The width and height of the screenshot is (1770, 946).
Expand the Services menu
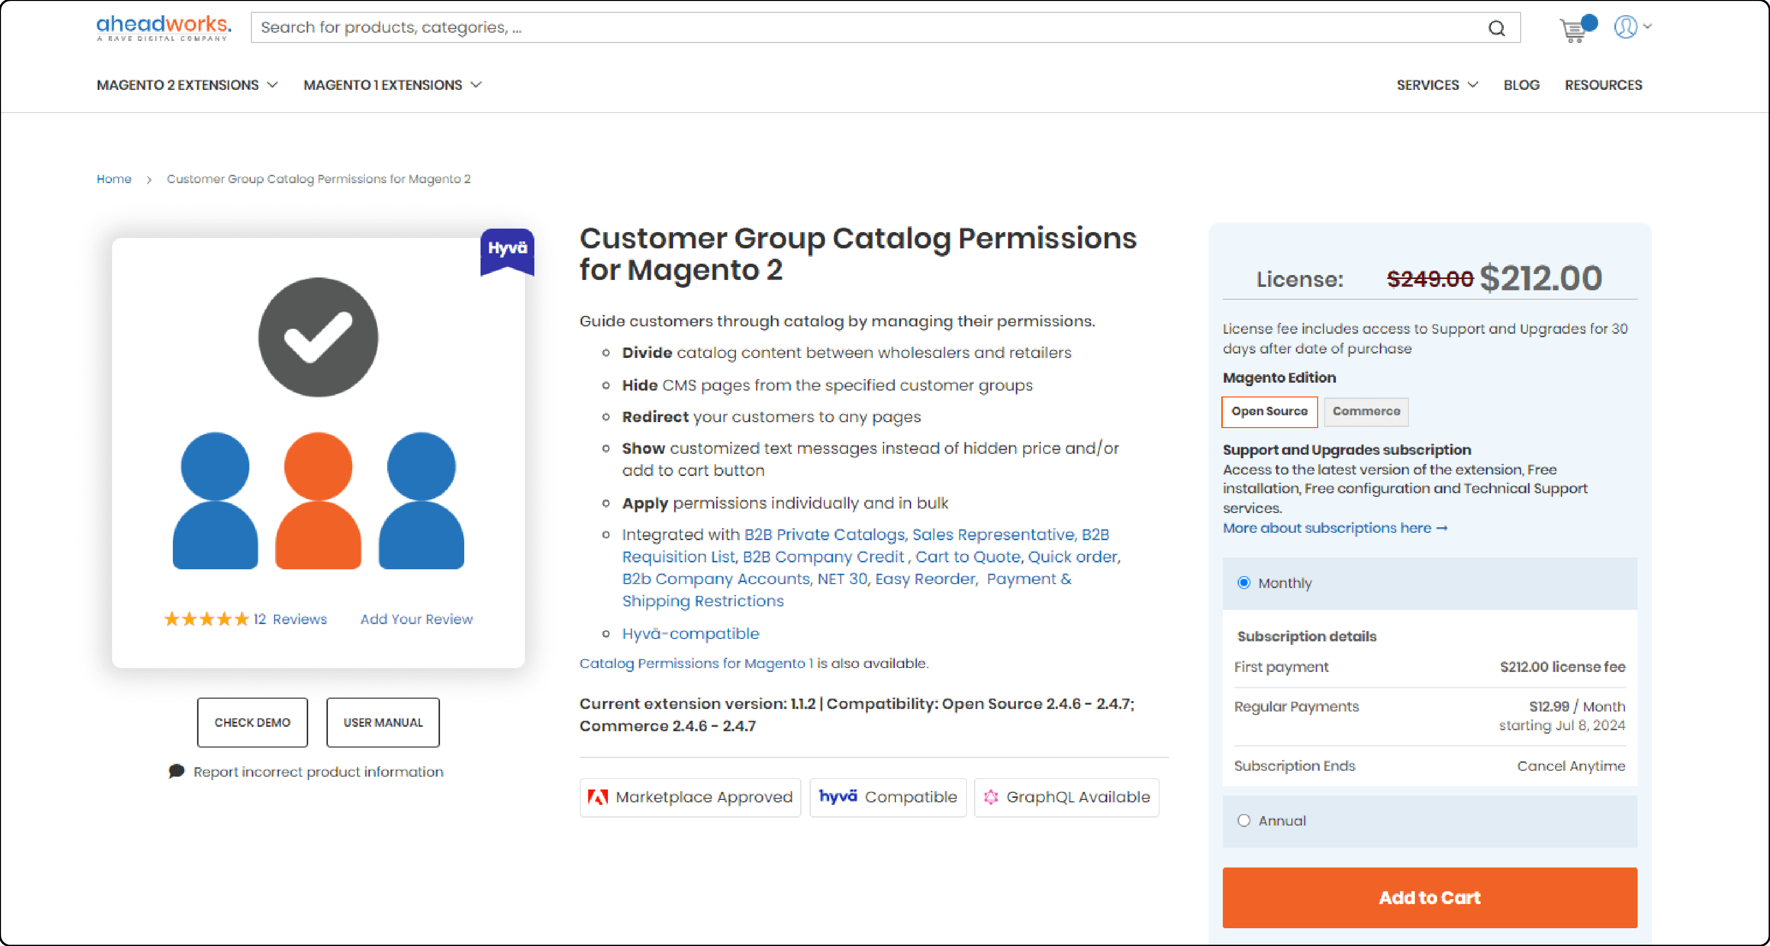[x=1437, y=85]
